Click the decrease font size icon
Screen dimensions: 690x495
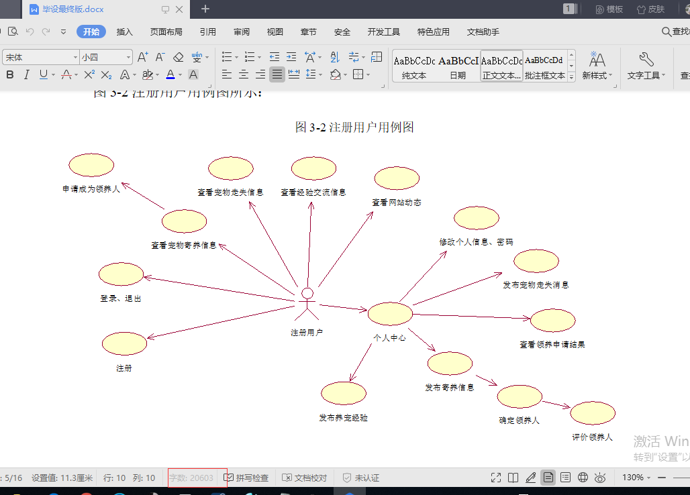pyautogui.click(x=160, y=57)
